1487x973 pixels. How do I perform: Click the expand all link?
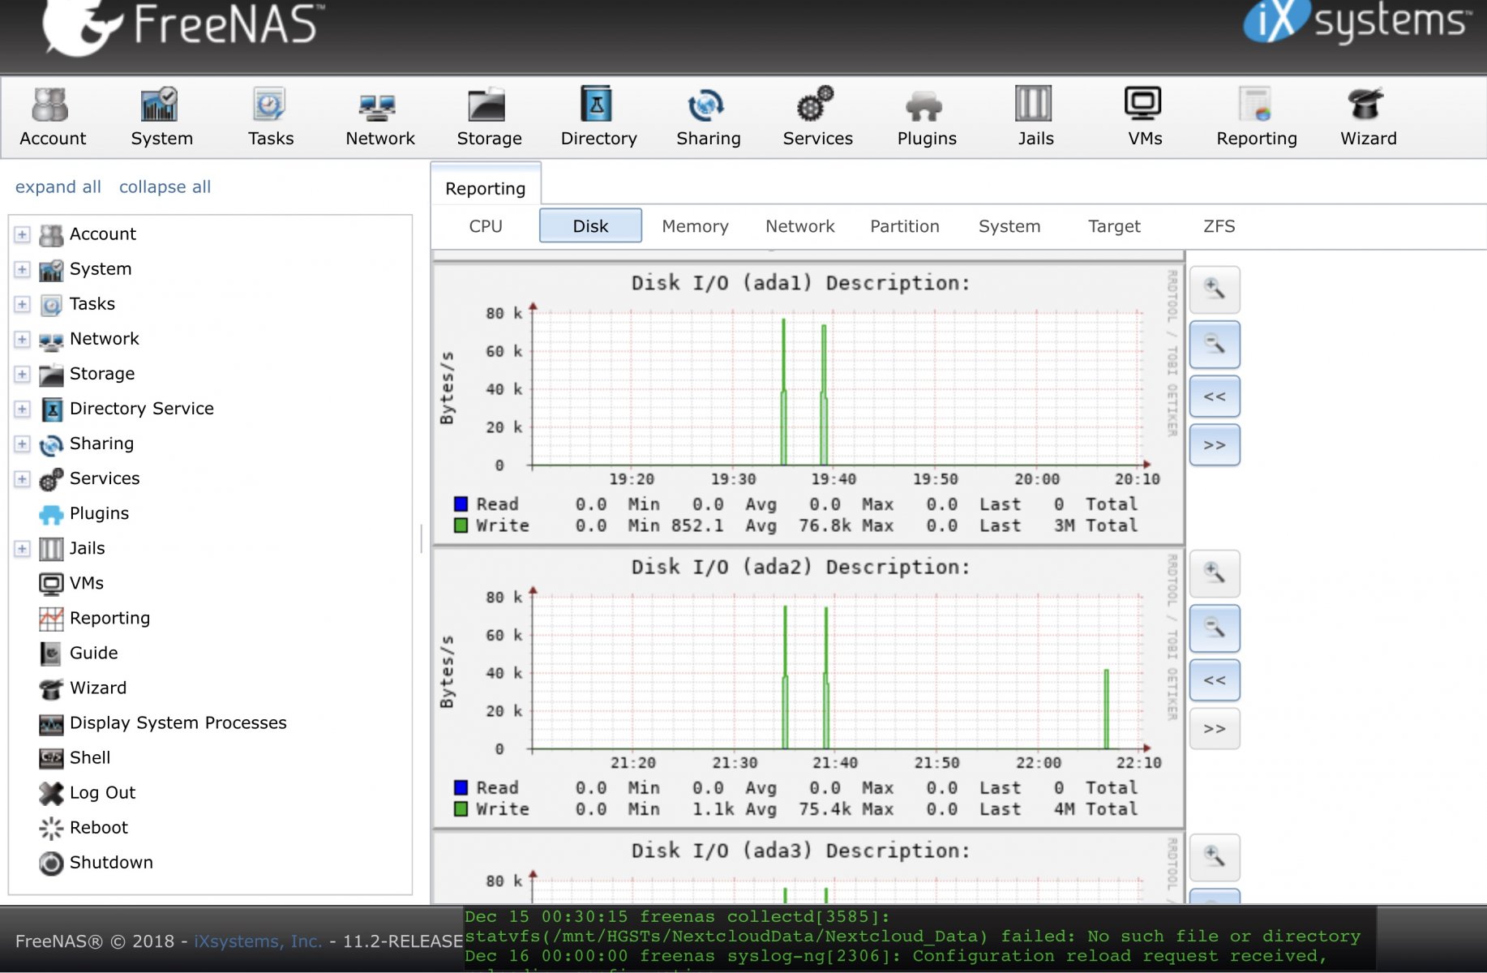coord(58,186)
